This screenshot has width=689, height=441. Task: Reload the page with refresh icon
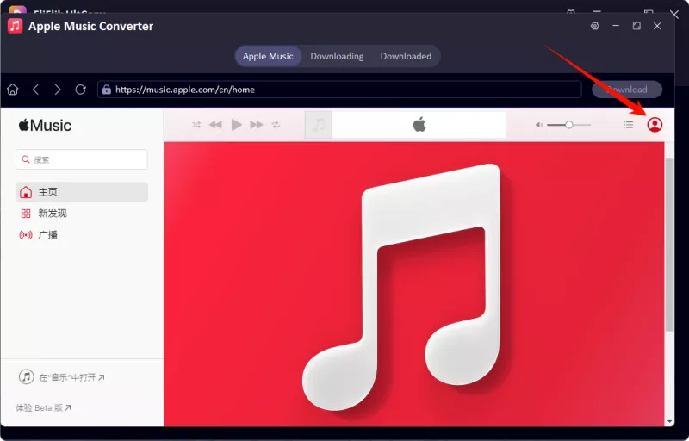[x=80, y=90]
